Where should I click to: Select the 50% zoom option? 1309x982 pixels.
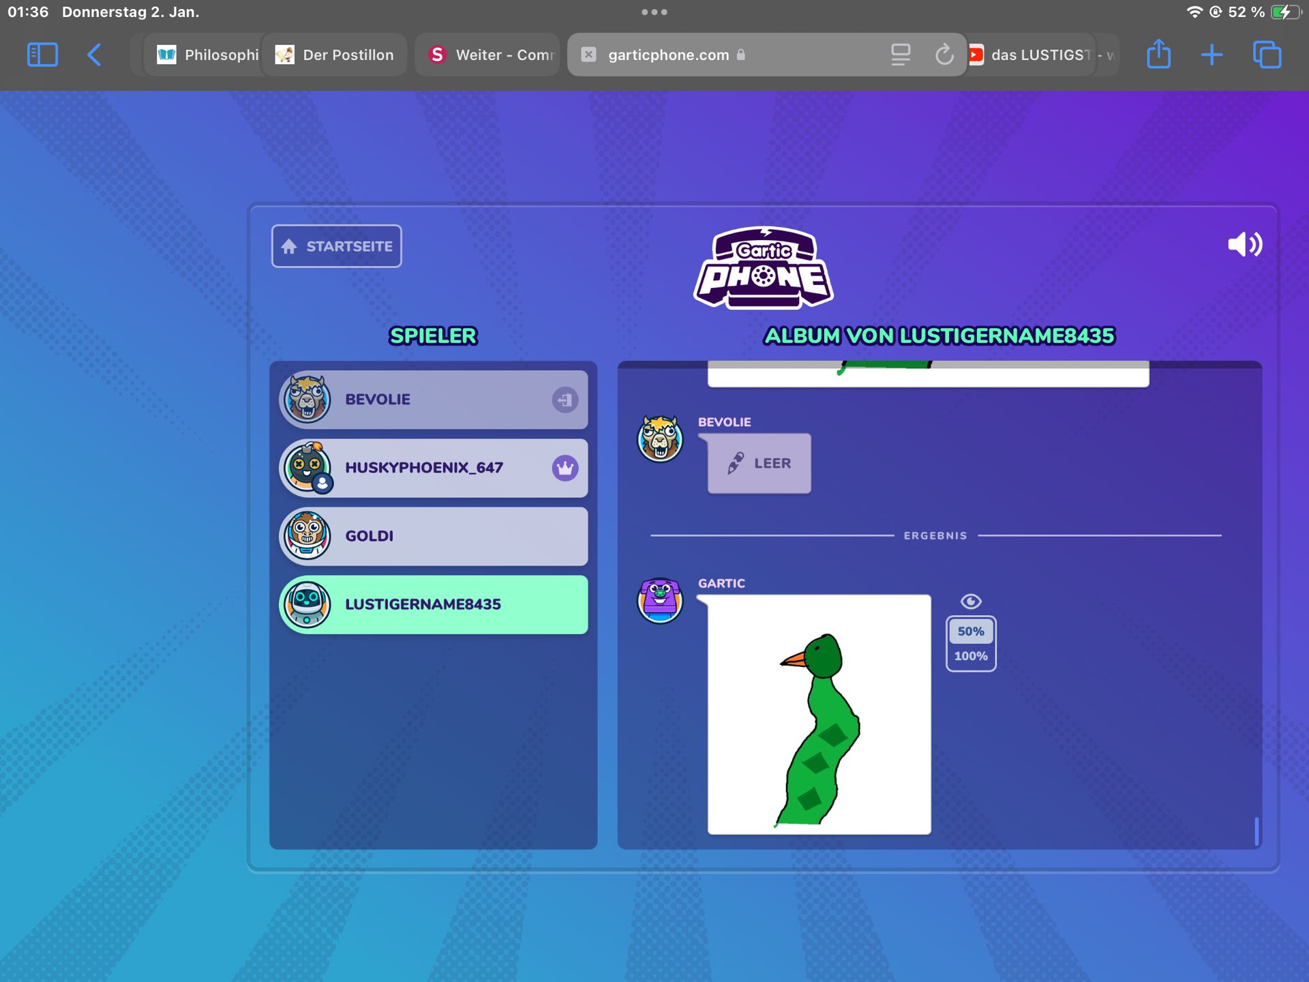(x=970, y=631)
